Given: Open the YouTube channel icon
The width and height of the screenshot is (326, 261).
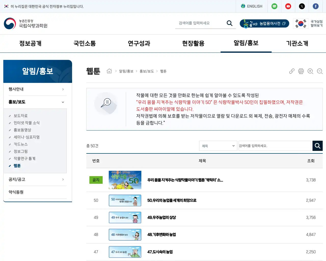Looking at the screenshot, I should pyautogui.click(x=288, y=6).
